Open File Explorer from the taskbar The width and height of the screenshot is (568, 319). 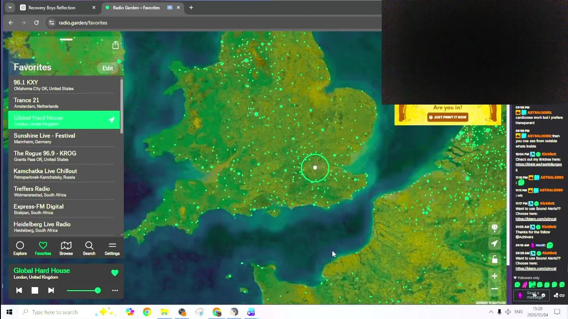164,312
